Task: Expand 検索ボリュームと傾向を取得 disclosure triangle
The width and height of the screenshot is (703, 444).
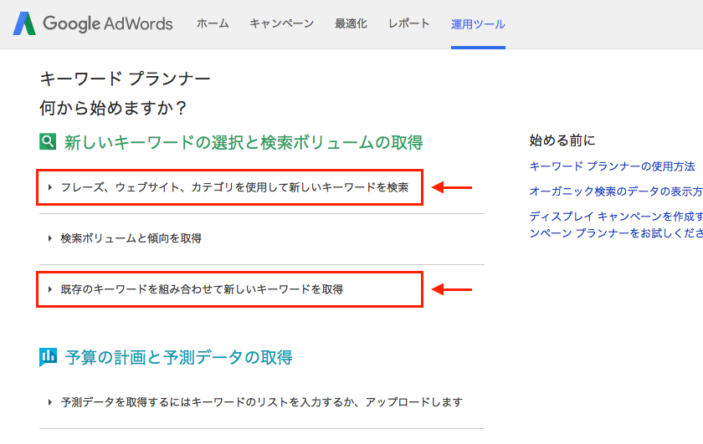Action: point(49,238)
